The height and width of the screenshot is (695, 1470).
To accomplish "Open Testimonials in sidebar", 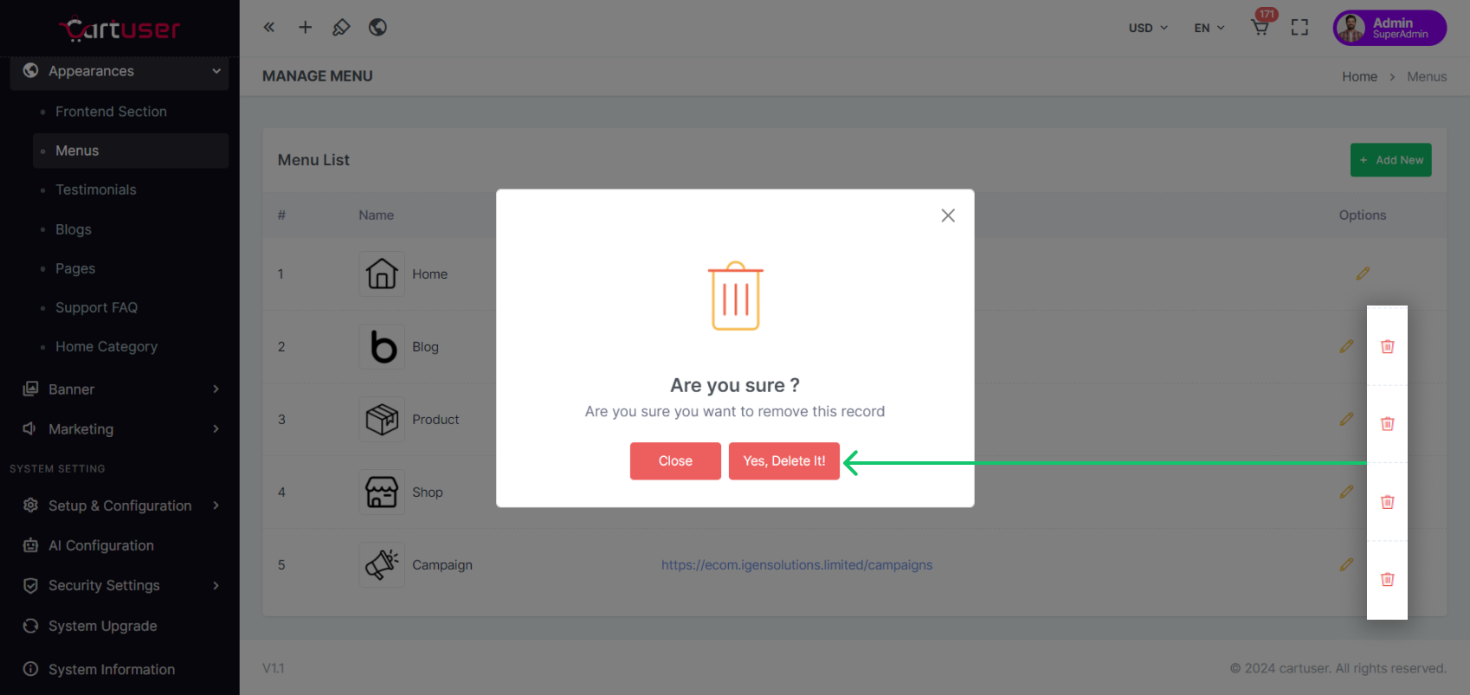I will 96,190.
